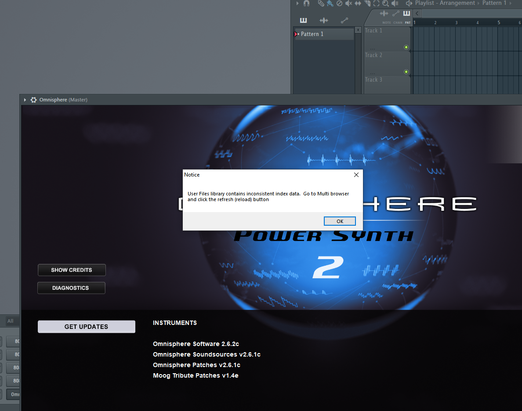Click the GET UPDATES button
The width and height of the screenshot is (522, 411).
[86, 327]
